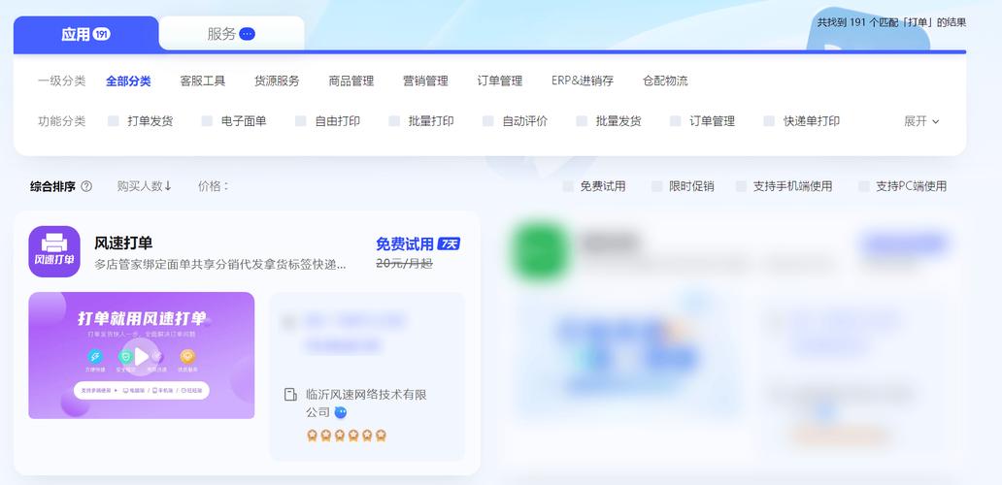Check the 自由打印 filter
Screen dimensions: 1002x485
click(300, 121)
